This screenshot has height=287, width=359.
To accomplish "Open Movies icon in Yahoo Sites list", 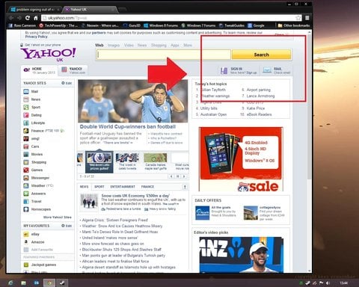I will click(26, 154).
